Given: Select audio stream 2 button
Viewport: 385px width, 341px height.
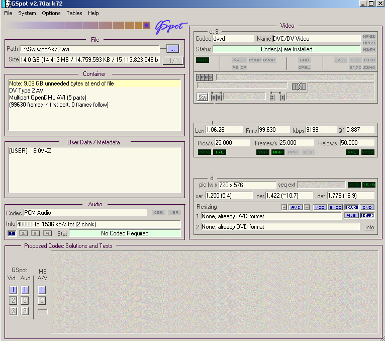Looking at the screenshot, I should 23,233.
